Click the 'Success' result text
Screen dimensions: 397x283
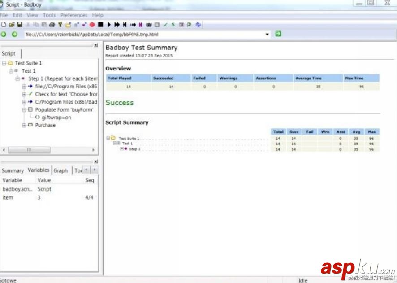click(x=120, y=103)
